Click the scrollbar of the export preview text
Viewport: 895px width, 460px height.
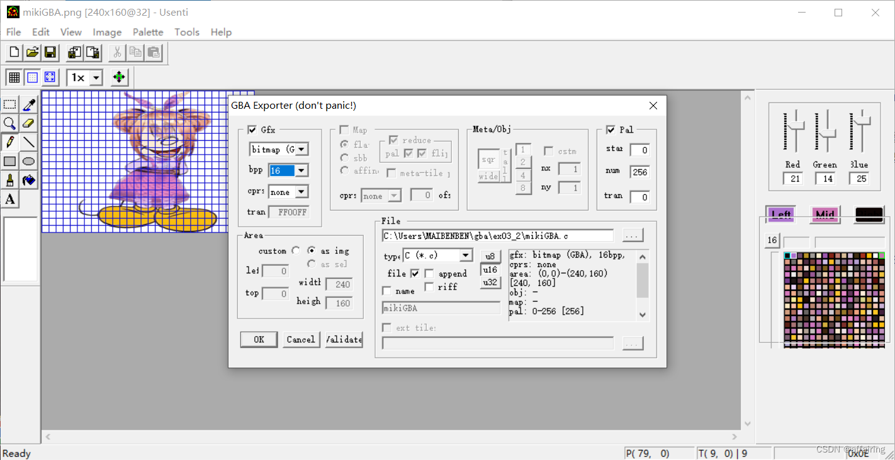641,283
